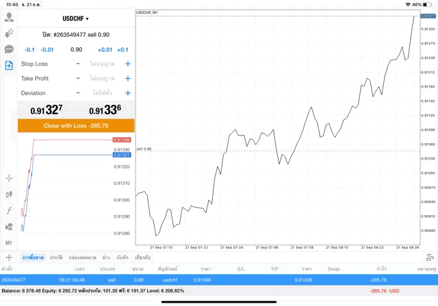Open the indicators f icon
438x306 pixels.
(9, 210)
